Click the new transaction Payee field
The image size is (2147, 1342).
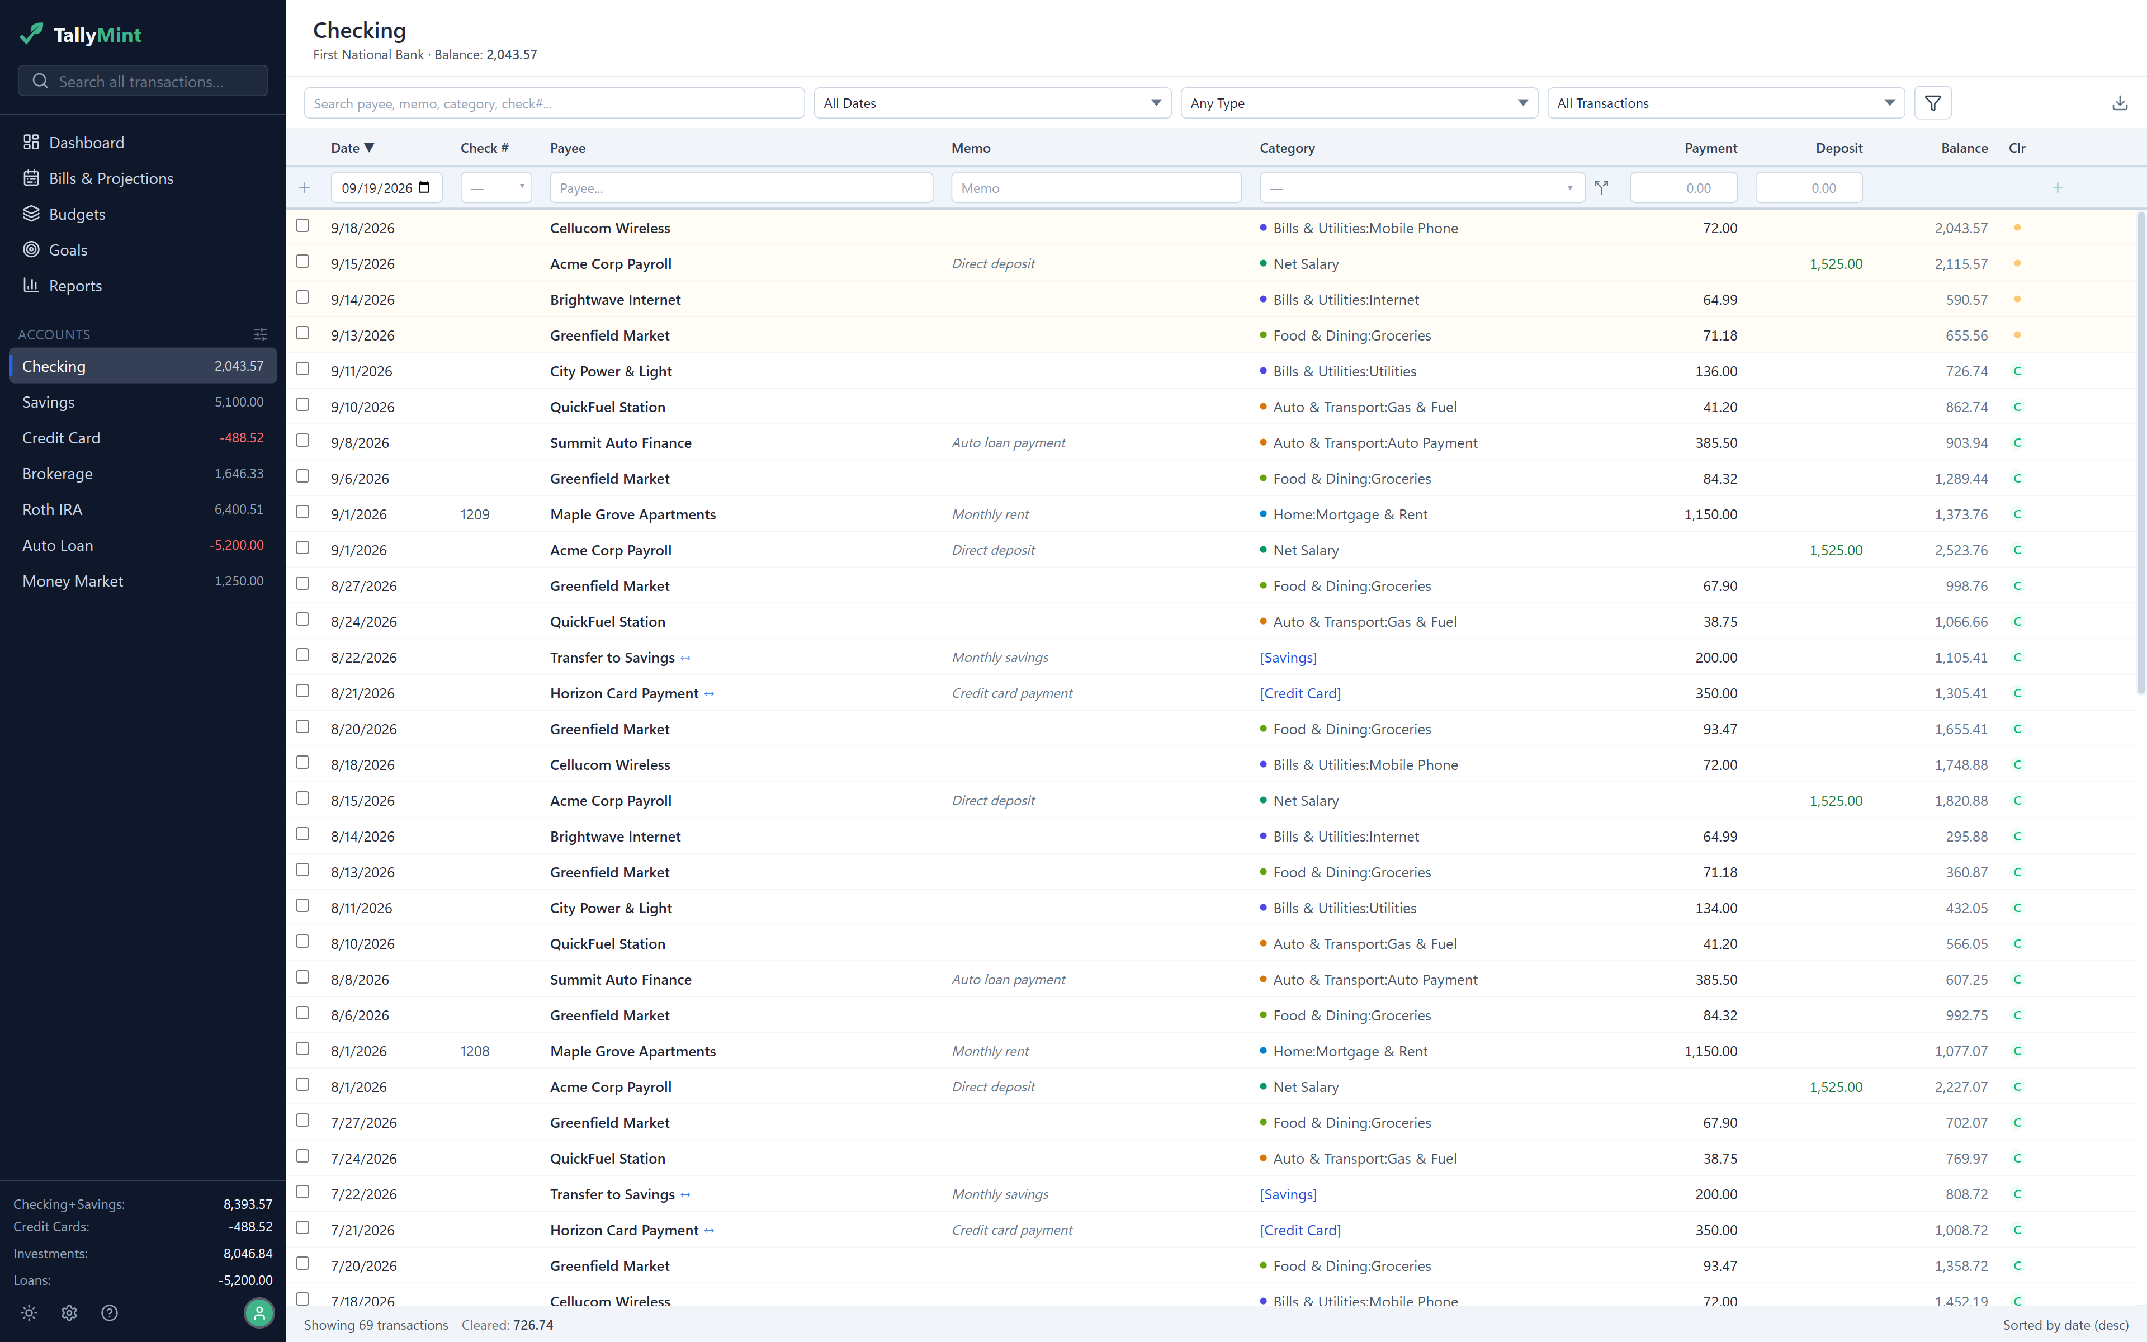(741, 187)
